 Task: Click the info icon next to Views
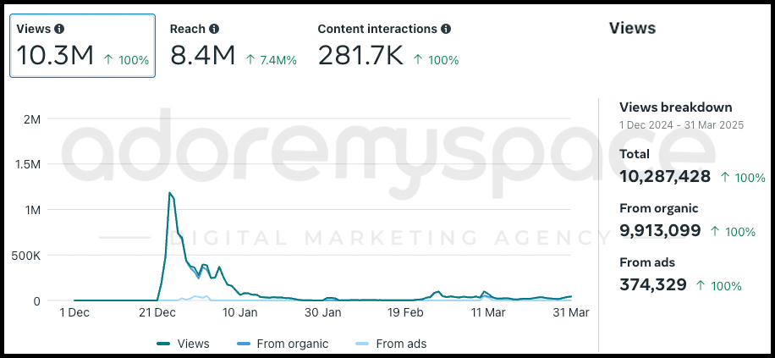coord(59,29)
